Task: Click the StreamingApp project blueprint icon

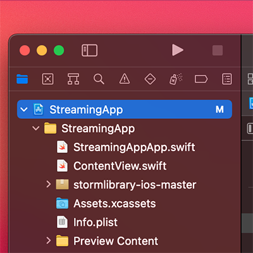Action: point(39,109)
